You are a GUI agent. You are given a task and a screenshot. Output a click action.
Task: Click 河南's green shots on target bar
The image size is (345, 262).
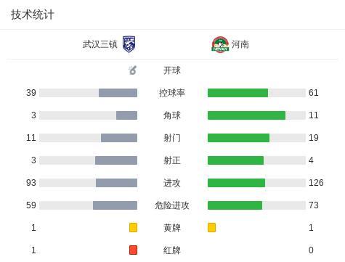(235, 160)
